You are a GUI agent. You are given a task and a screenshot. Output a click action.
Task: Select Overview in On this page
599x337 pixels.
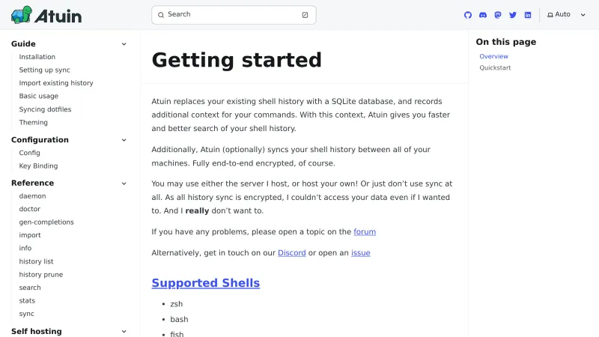click(493, 57)
